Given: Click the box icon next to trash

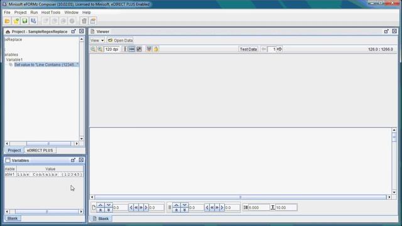Looking at the screenshot, I should point(93,21).
